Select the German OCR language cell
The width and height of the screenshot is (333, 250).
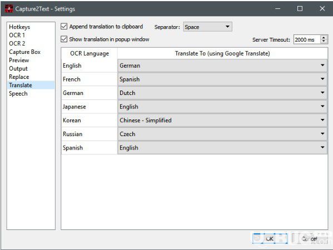pyautogui.click(x=89, y=93)
